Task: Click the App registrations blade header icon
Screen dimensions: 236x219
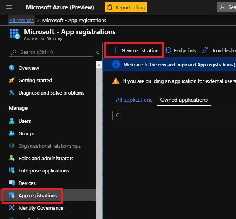Action: tap(14, 34)
